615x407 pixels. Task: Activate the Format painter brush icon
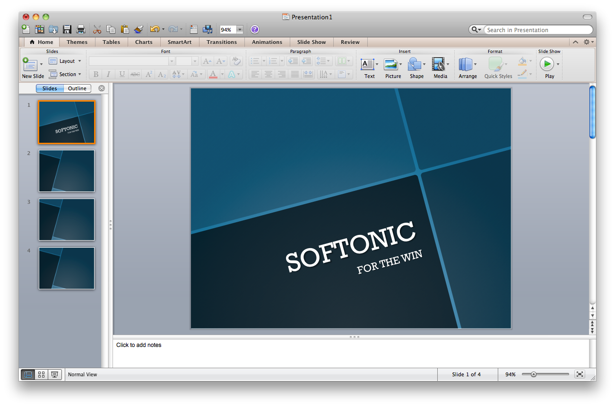[x=139, y=29]
